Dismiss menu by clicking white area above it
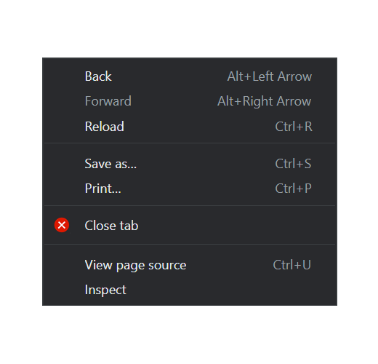This screenshot has height=364, width=378. point(189,28)
